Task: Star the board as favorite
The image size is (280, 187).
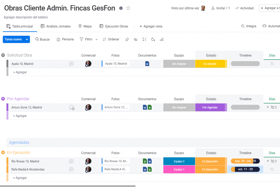Action: click(128, 8)
